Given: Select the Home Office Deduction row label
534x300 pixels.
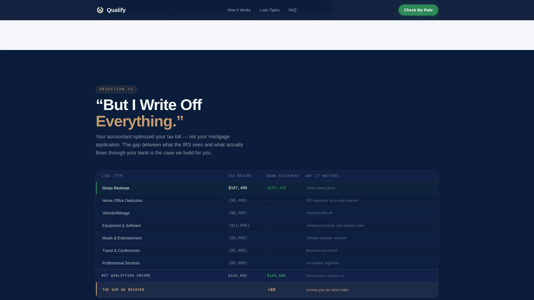Looking at the screenshot, I should 122,201.
